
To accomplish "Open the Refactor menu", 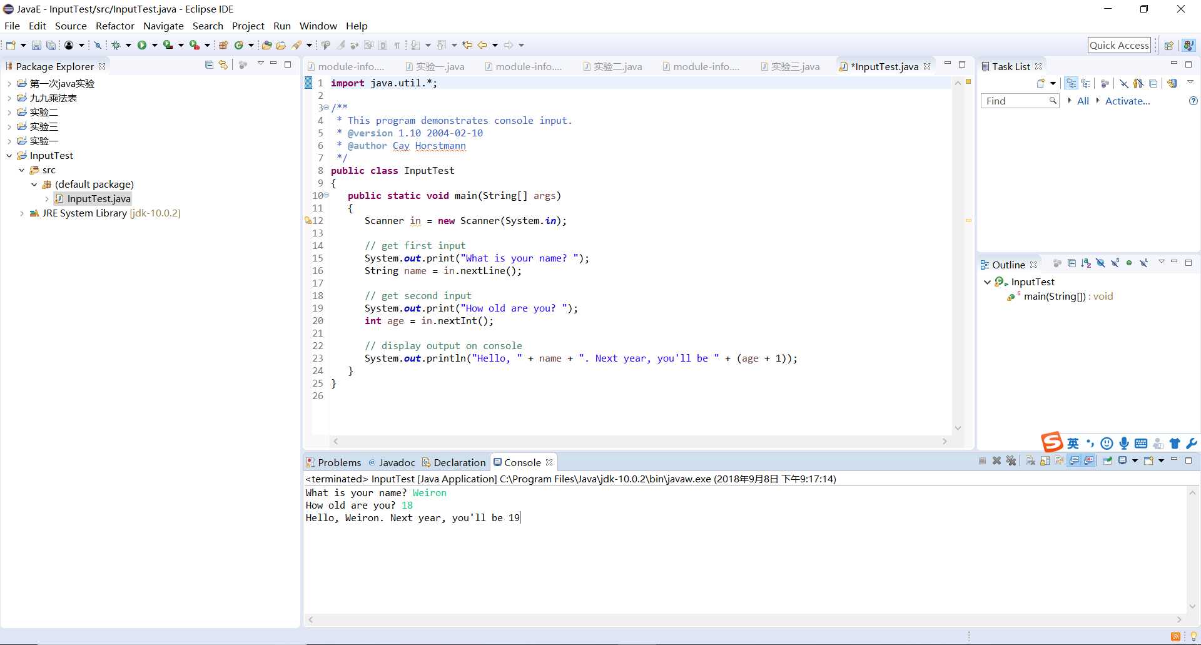I will coord(115,26).
